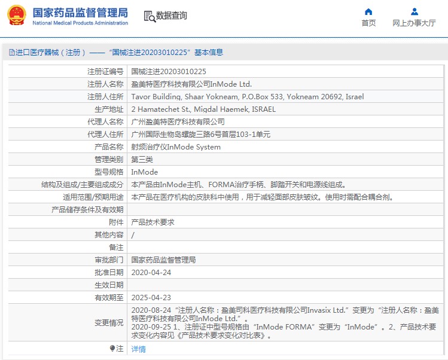The height and width of the screenshot is (360, 448).
Task: Click the 注册人住所 label
Action: (x=105, y=96)
